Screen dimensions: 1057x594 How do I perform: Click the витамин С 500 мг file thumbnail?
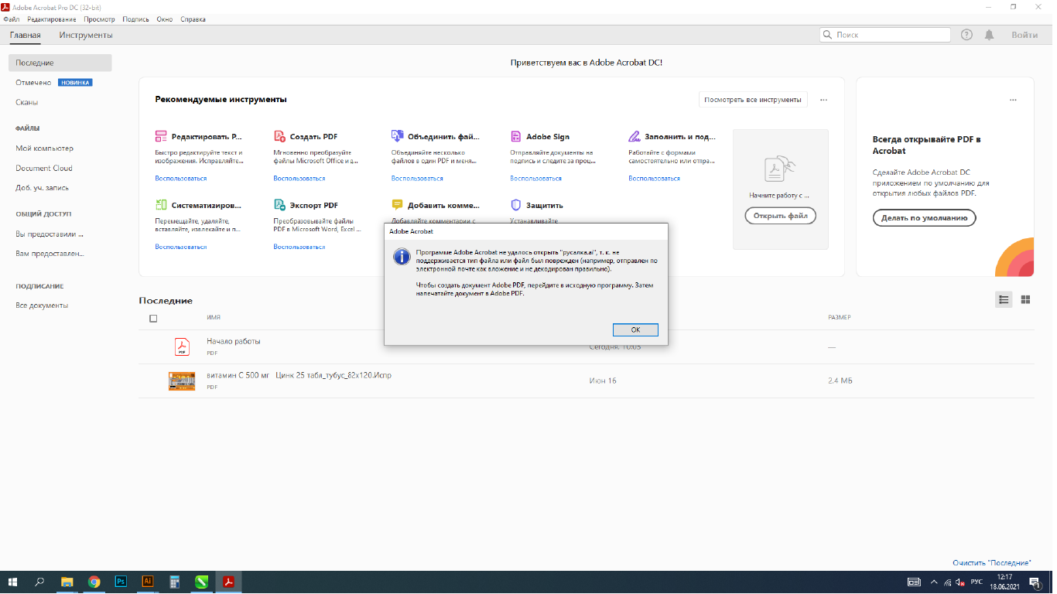coord(182,381)
